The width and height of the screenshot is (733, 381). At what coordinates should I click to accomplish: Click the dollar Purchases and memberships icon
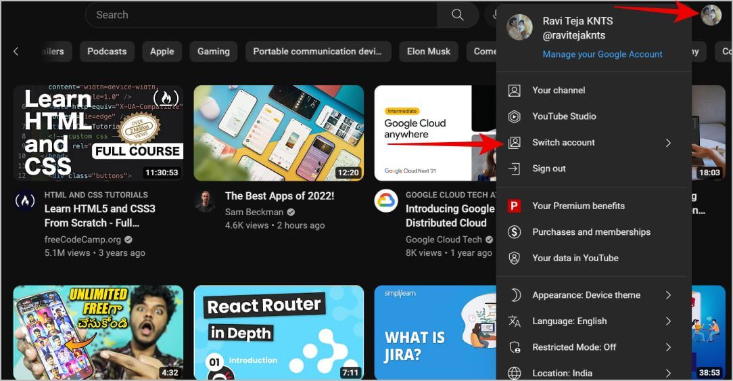pos(514,232)
